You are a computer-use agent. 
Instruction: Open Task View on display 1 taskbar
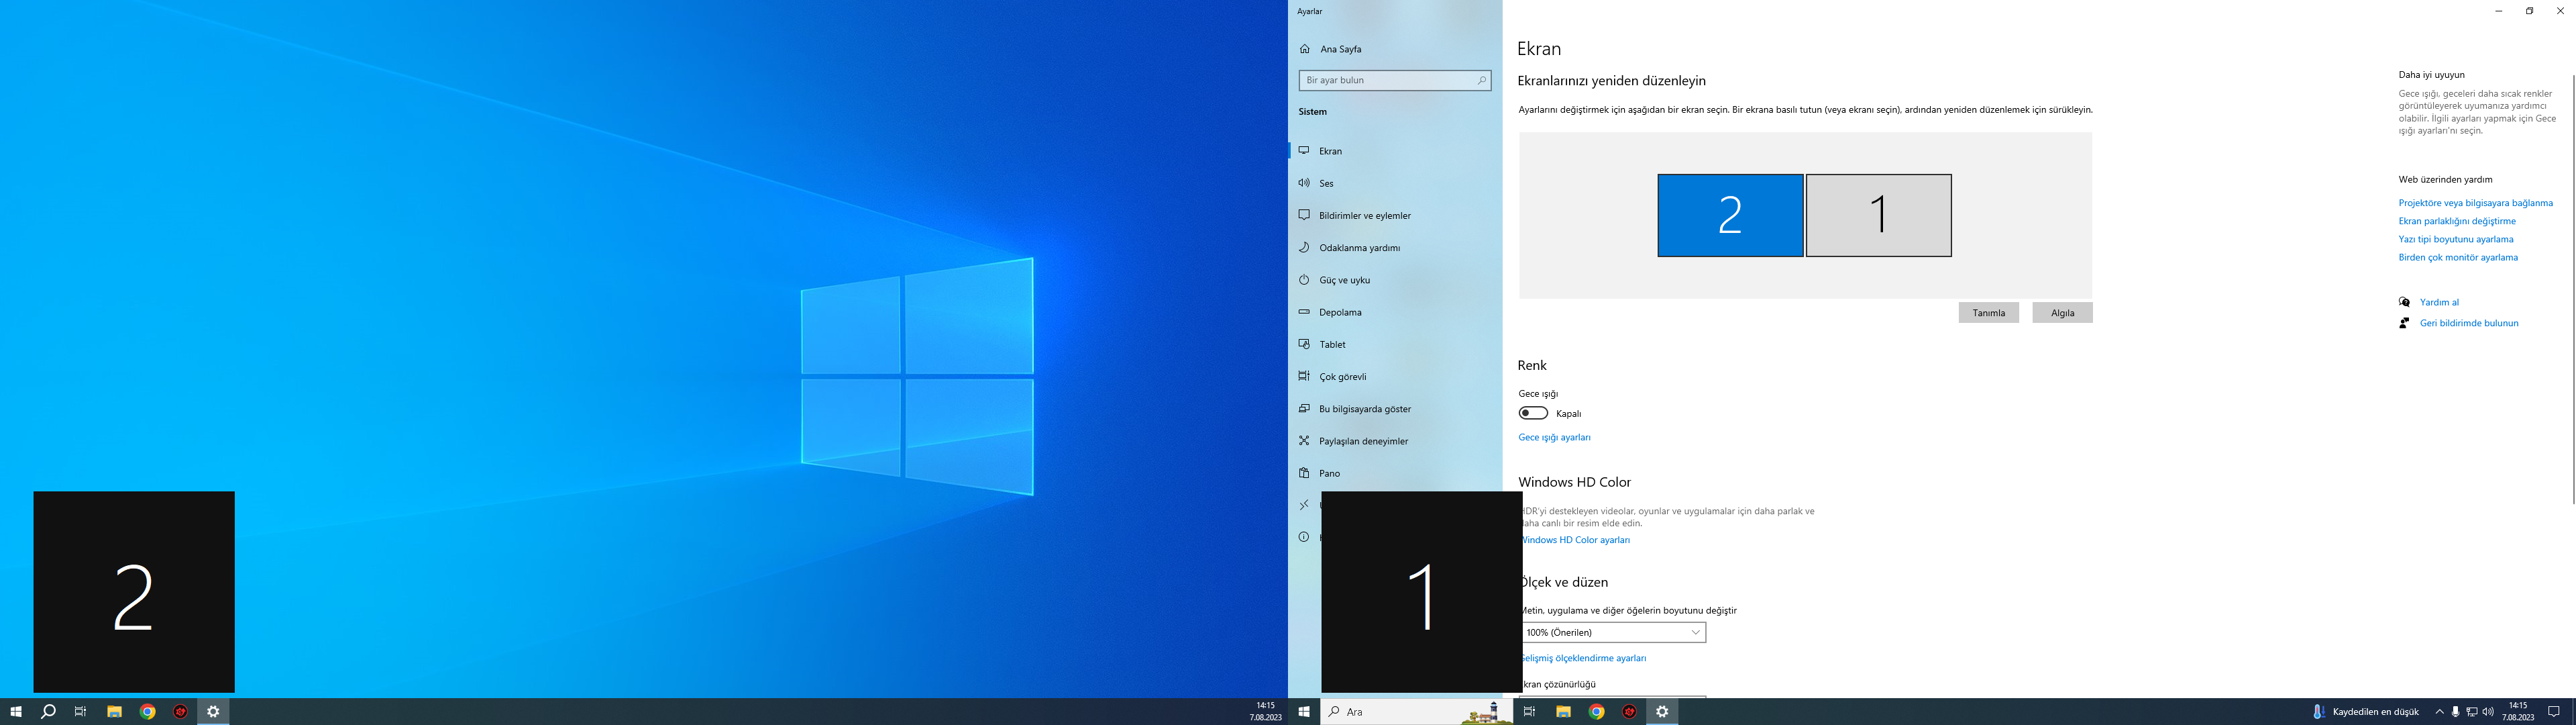[x=1529, y=712]
